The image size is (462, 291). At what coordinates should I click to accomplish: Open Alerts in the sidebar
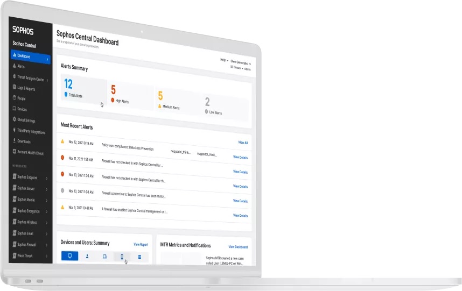pos(21,66)
